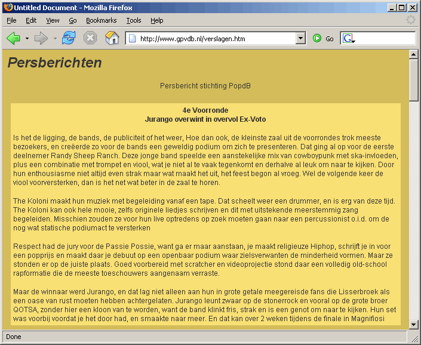Open the Go menu
This screenshot has height=345, width=421.
pyautogui.click(x=73, y=20)
